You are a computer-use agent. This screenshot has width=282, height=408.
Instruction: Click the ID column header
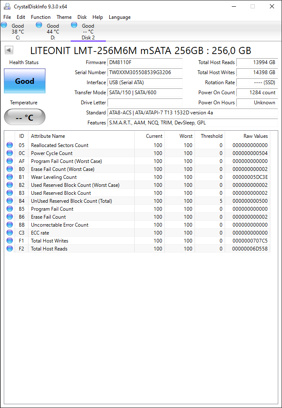pos(21,136)
